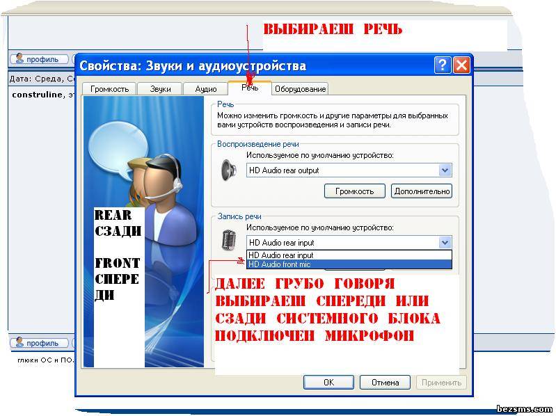The width and height of the screenshot is (556, 416).
Task: Click the question mark help button
Action: tap(443, 65)
